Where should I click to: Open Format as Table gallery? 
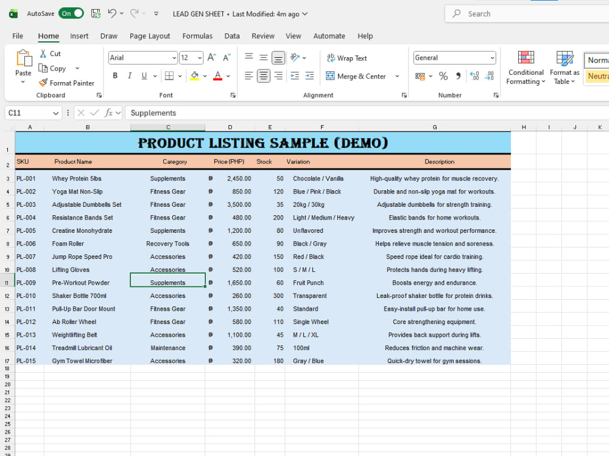pos(565,68)
